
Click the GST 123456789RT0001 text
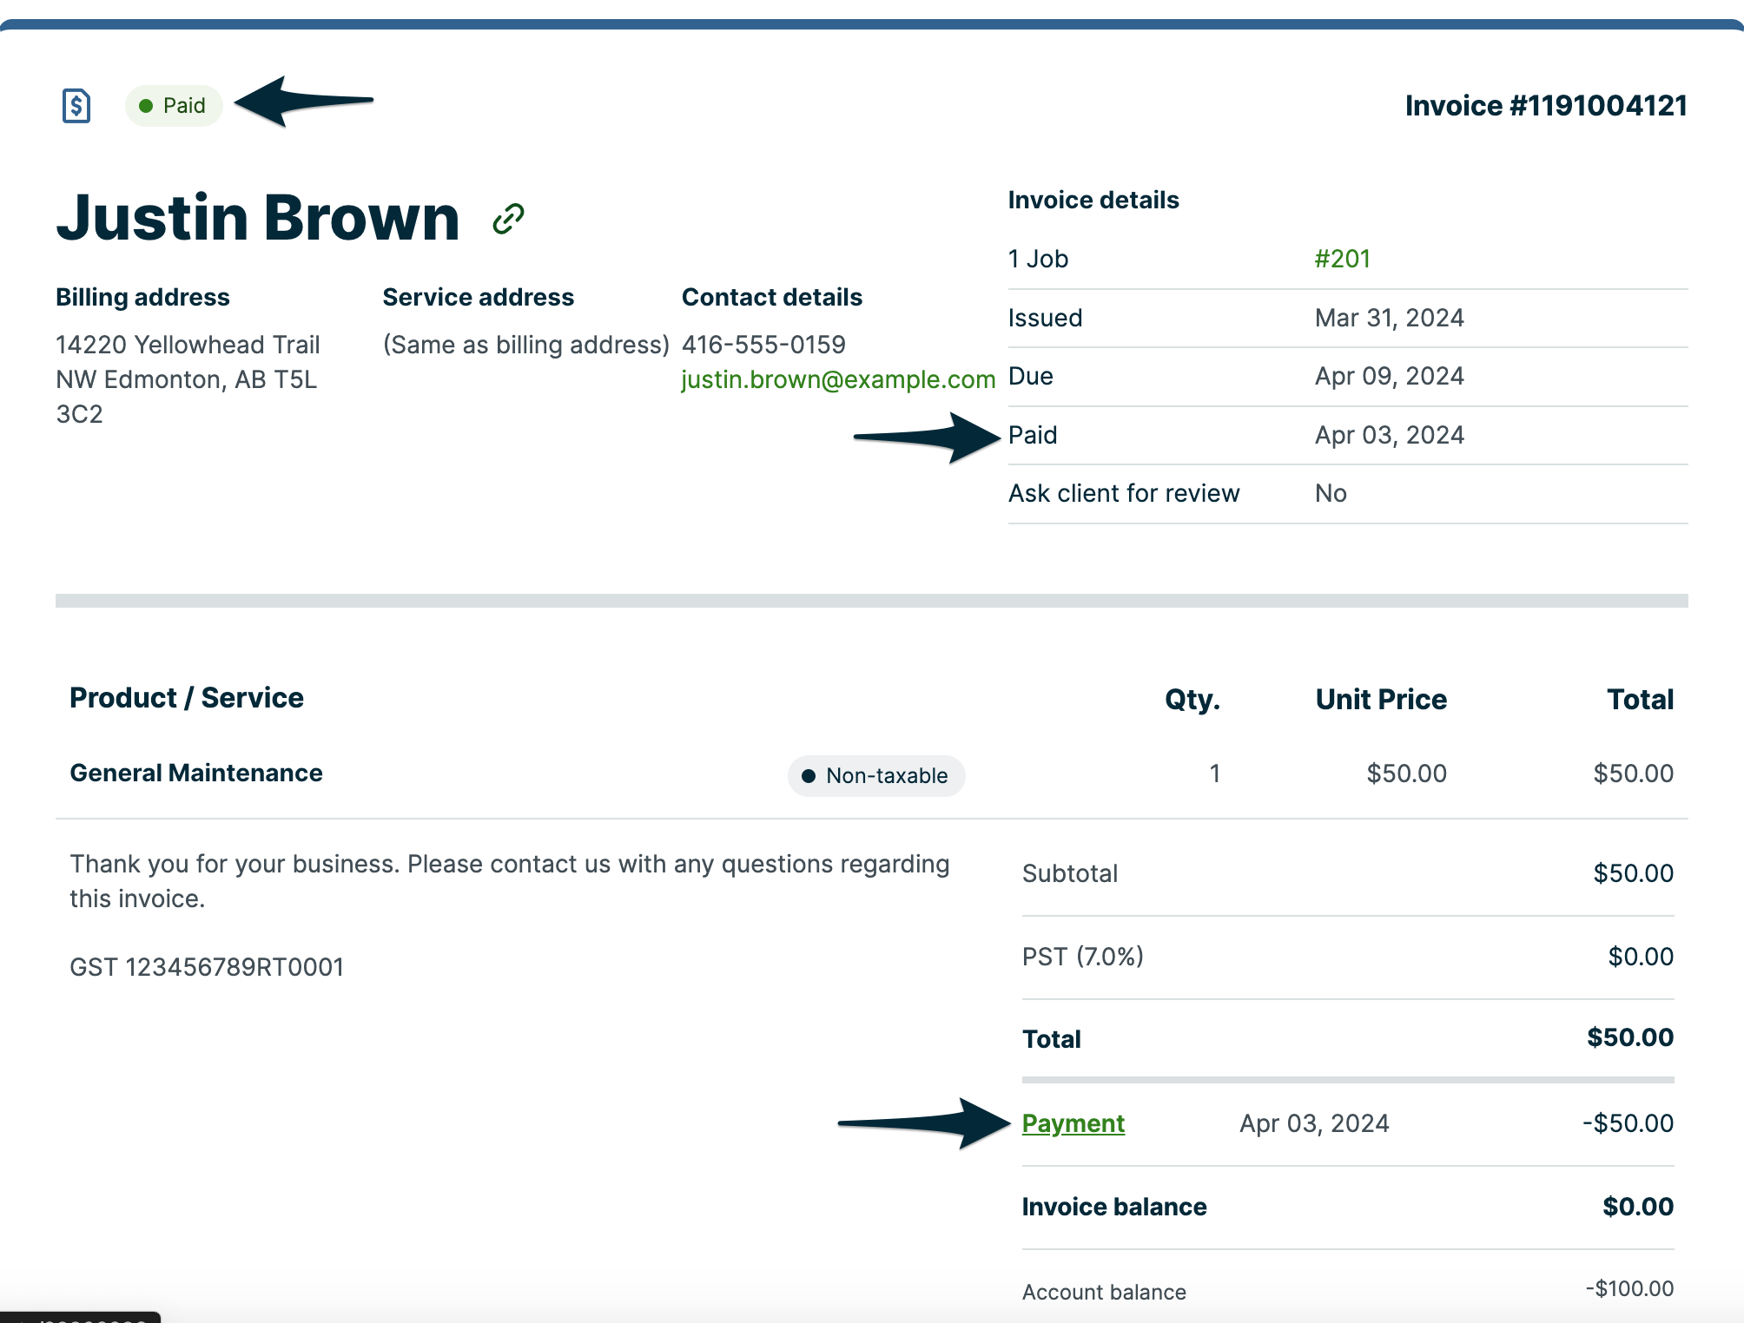[207, 967]
